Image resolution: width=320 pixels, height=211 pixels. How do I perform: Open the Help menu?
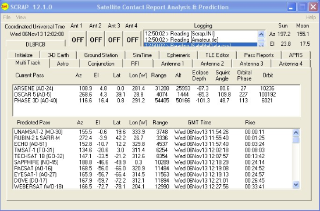point(311,17)
